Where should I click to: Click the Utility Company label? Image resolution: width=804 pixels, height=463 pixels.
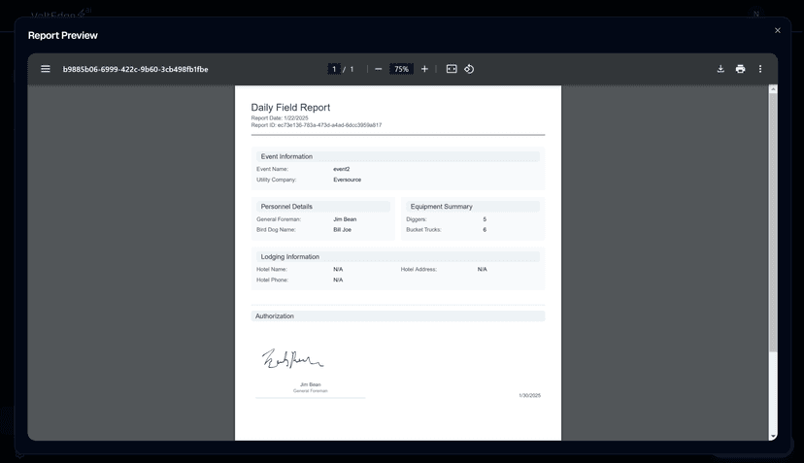(277, 180)
